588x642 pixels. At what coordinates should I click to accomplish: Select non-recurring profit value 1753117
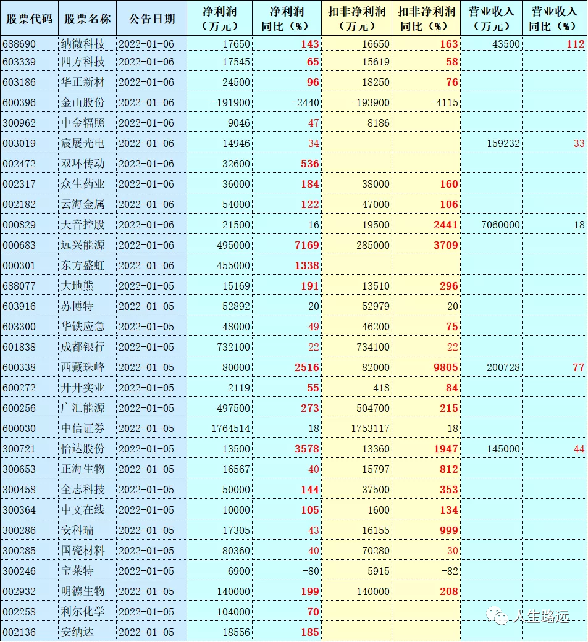[x=357, y=428]
